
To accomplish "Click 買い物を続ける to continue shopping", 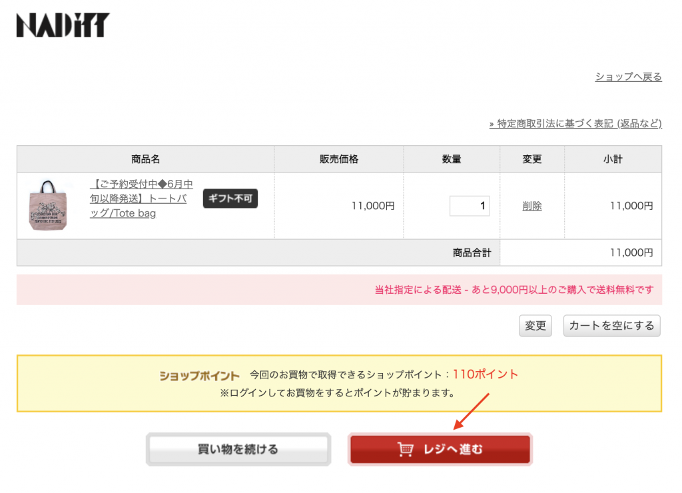I will [x=238, y=450].
